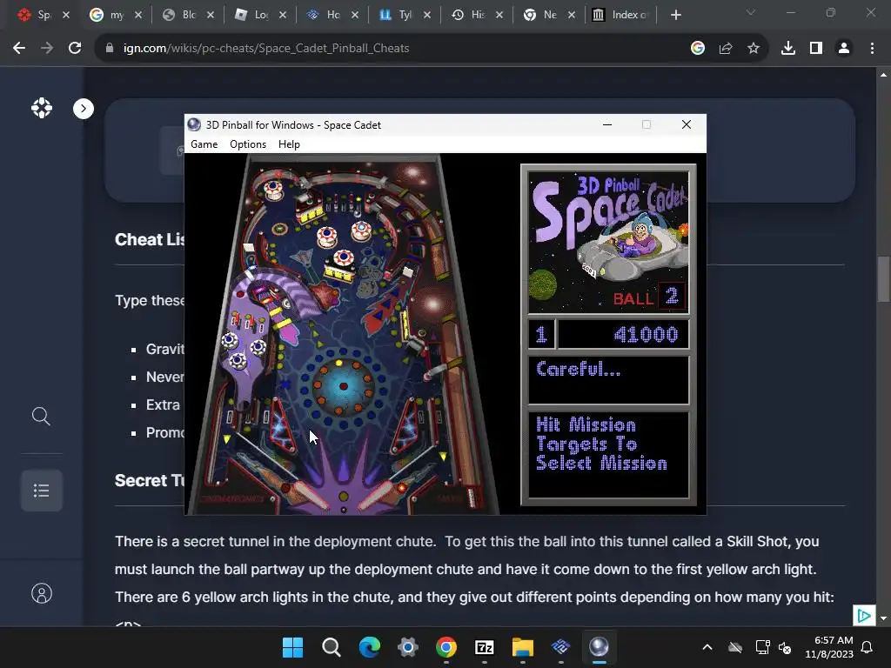Viewport: 891px width, 668px height.
Task: Close the 'my' Google tab
Action: [138, 15]
